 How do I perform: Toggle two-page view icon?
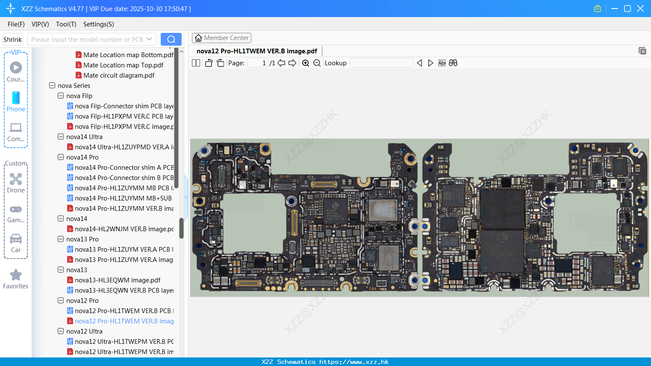(196, 63)
